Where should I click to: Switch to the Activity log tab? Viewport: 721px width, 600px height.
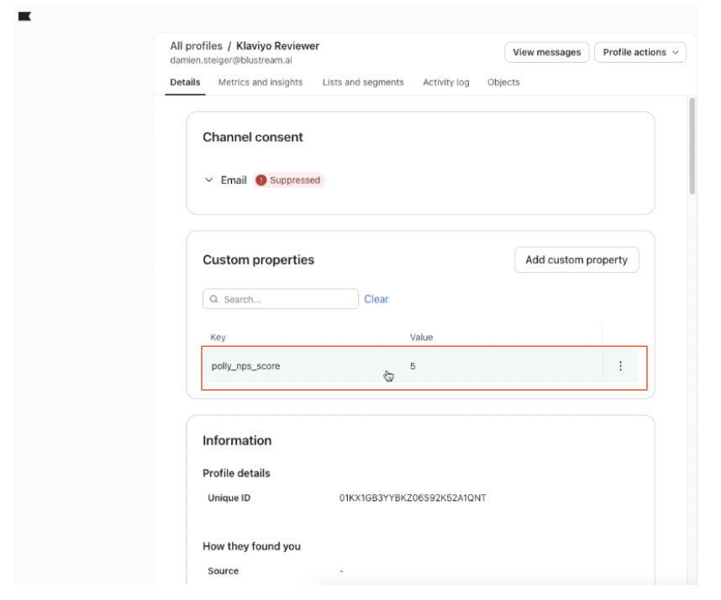pyautogui.click(x=445, y=82)
